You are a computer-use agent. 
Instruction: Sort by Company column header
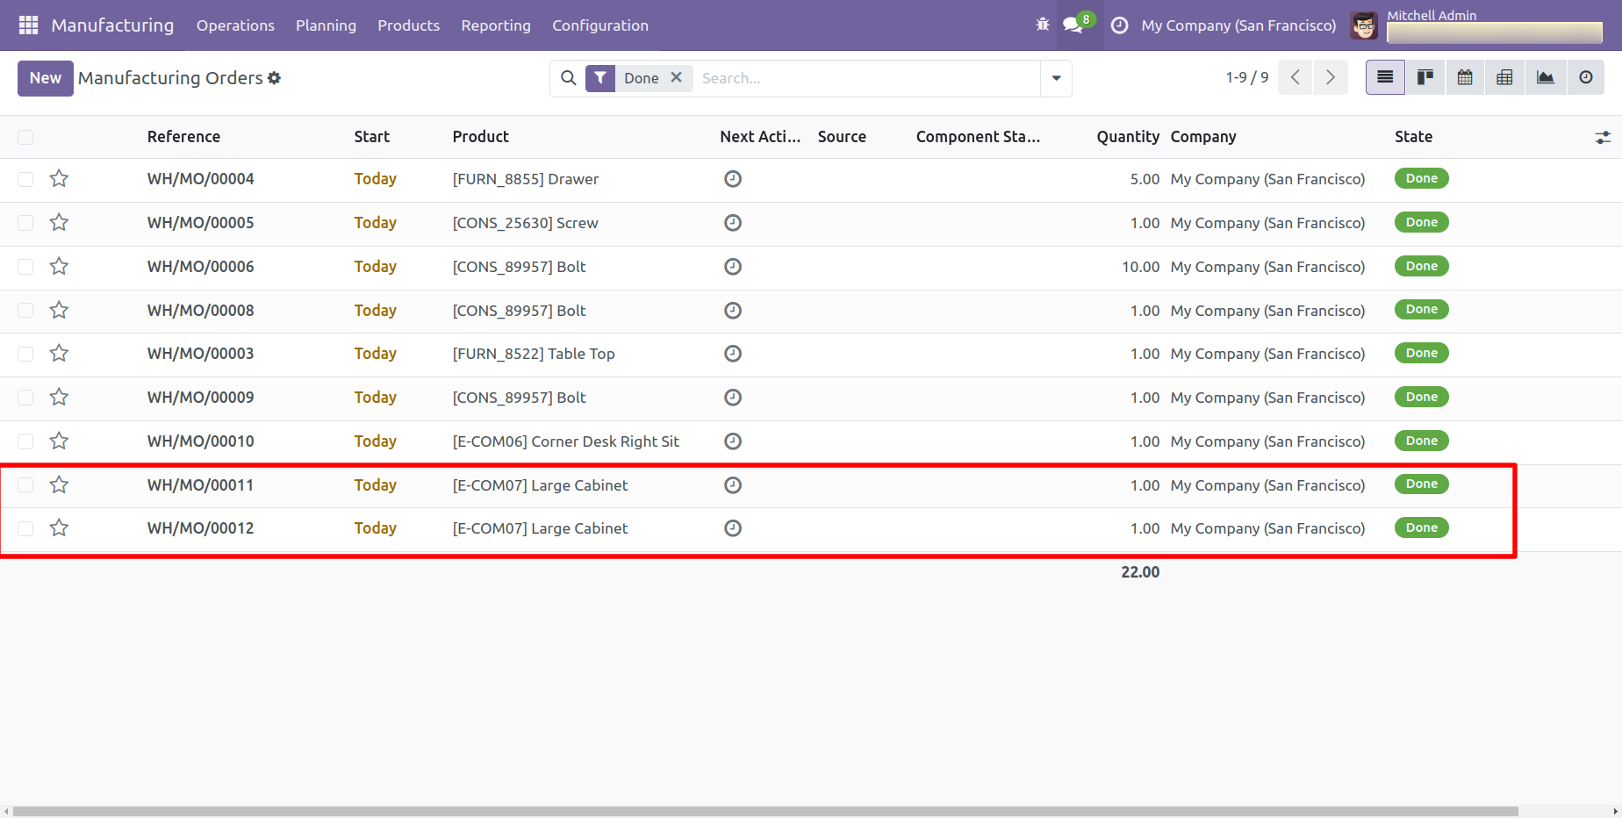click(x=1203, y=137)
